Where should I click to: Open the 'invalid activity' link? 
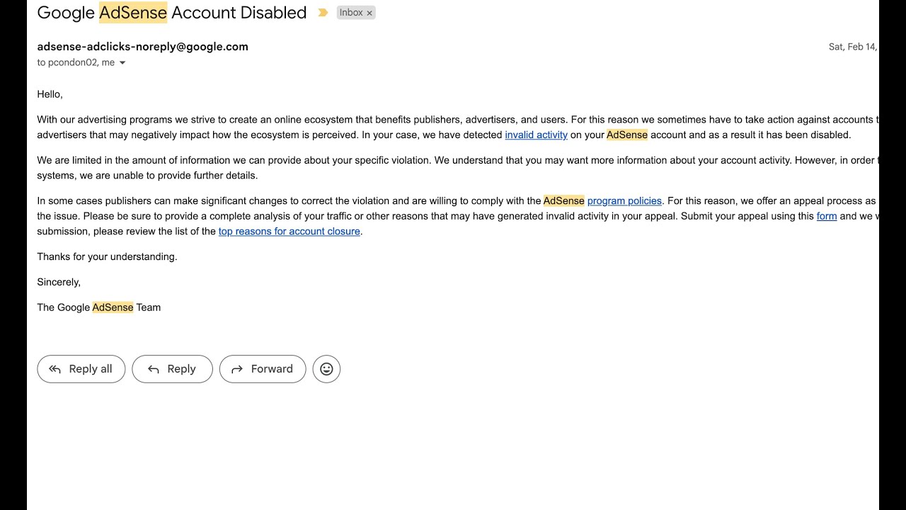coord(536,135)
